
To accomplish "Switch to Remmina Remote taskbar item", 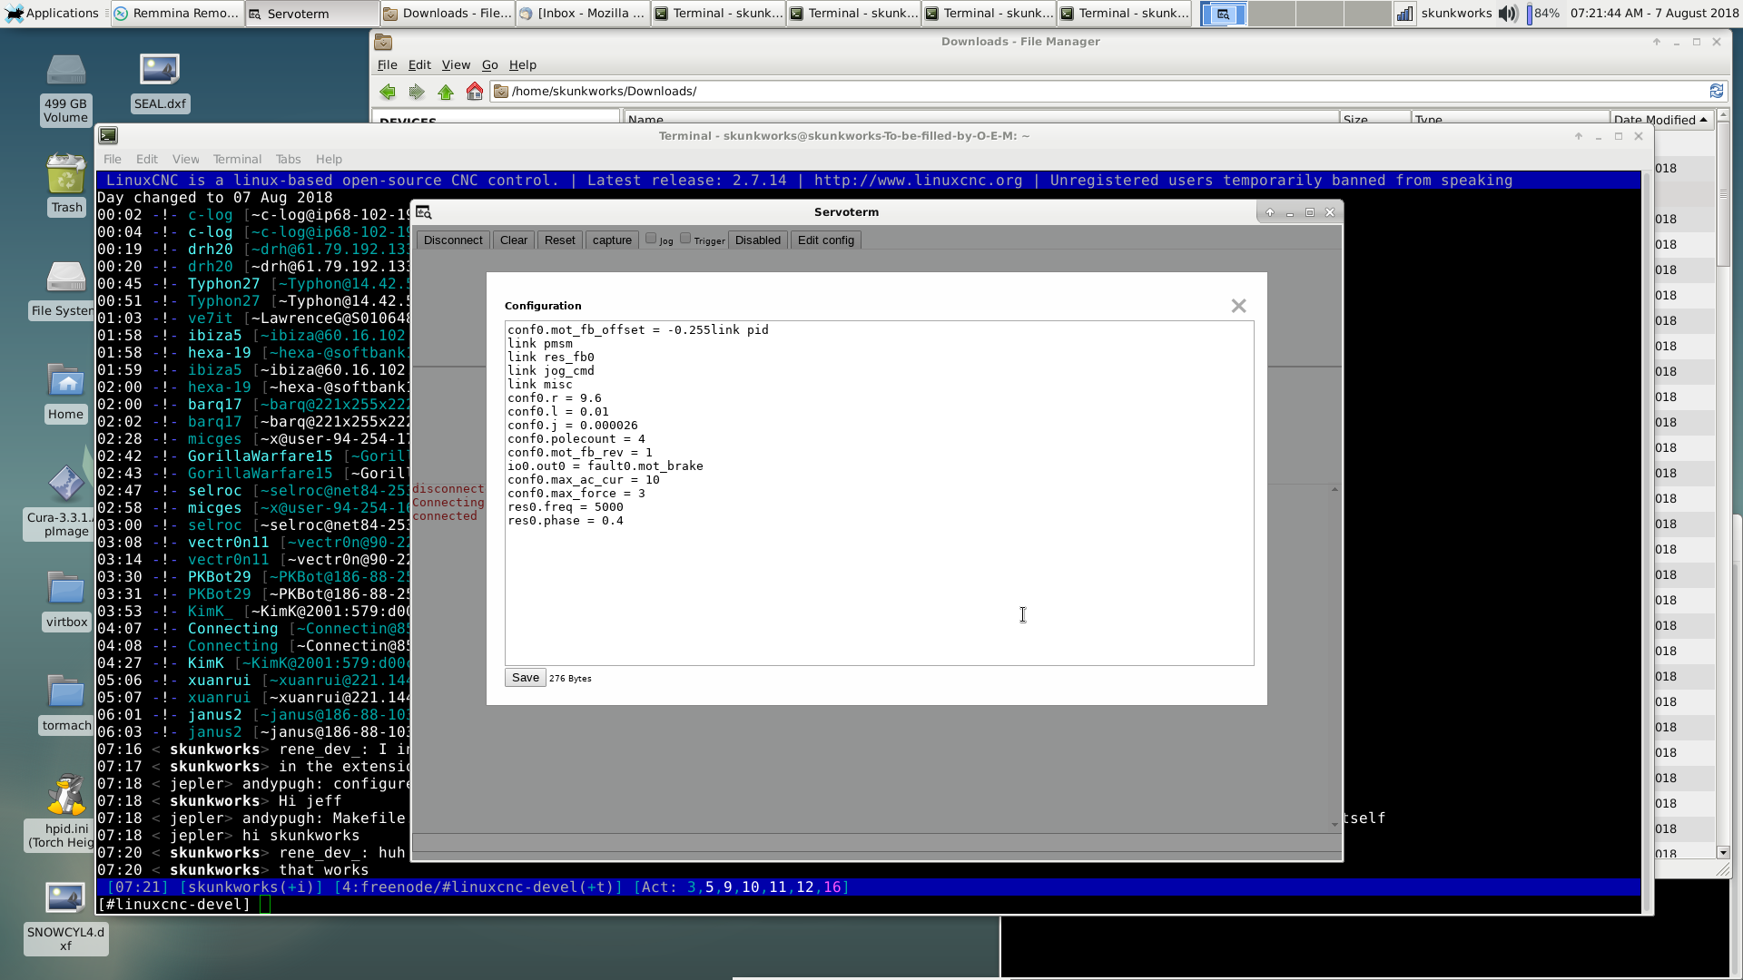I will 176,13.
